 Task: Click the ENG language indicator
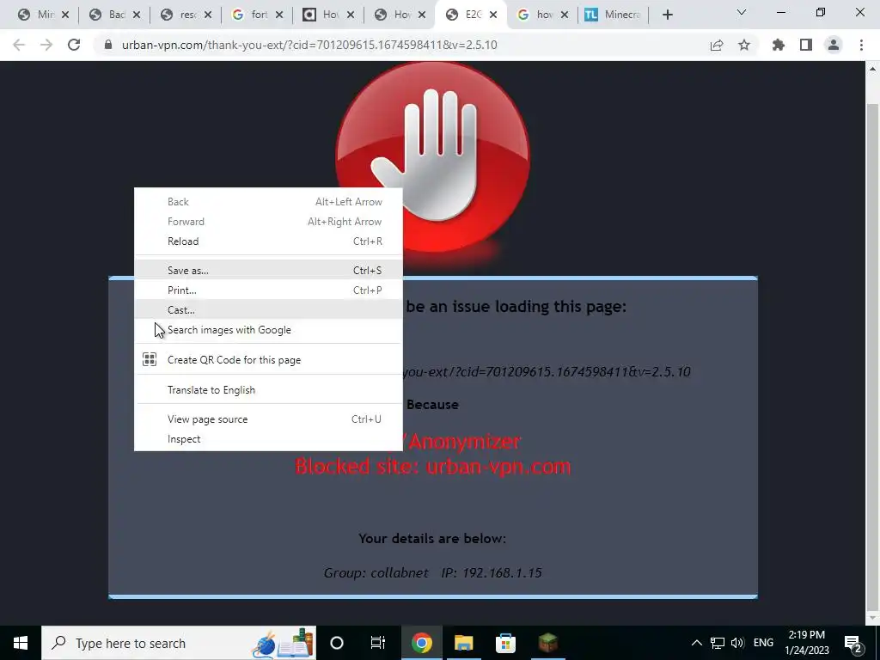coord(763,643)
